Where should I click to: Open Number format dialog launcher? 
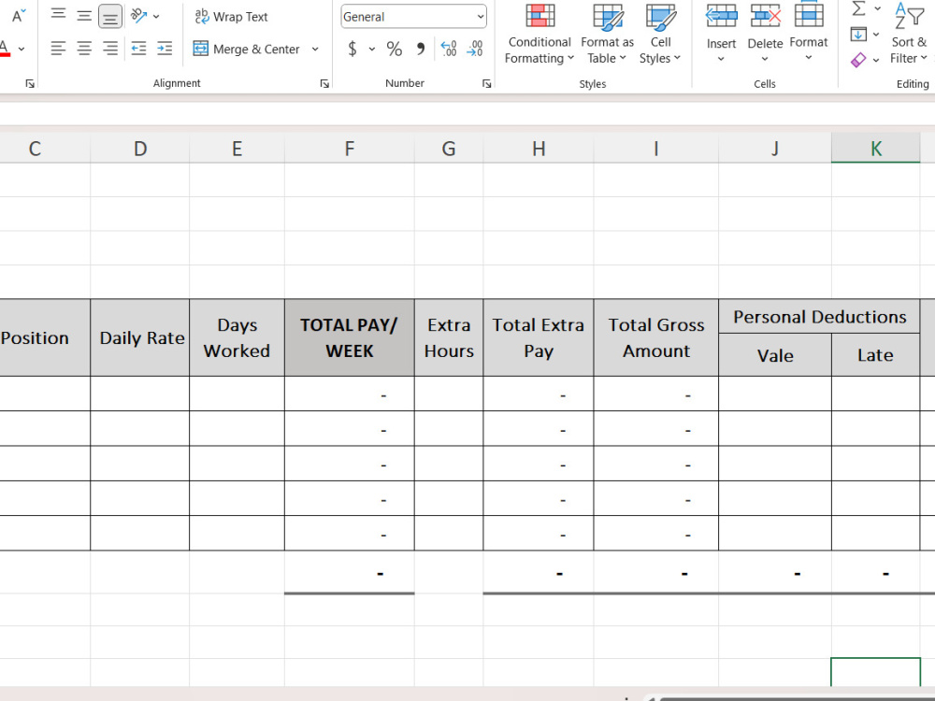486,84
